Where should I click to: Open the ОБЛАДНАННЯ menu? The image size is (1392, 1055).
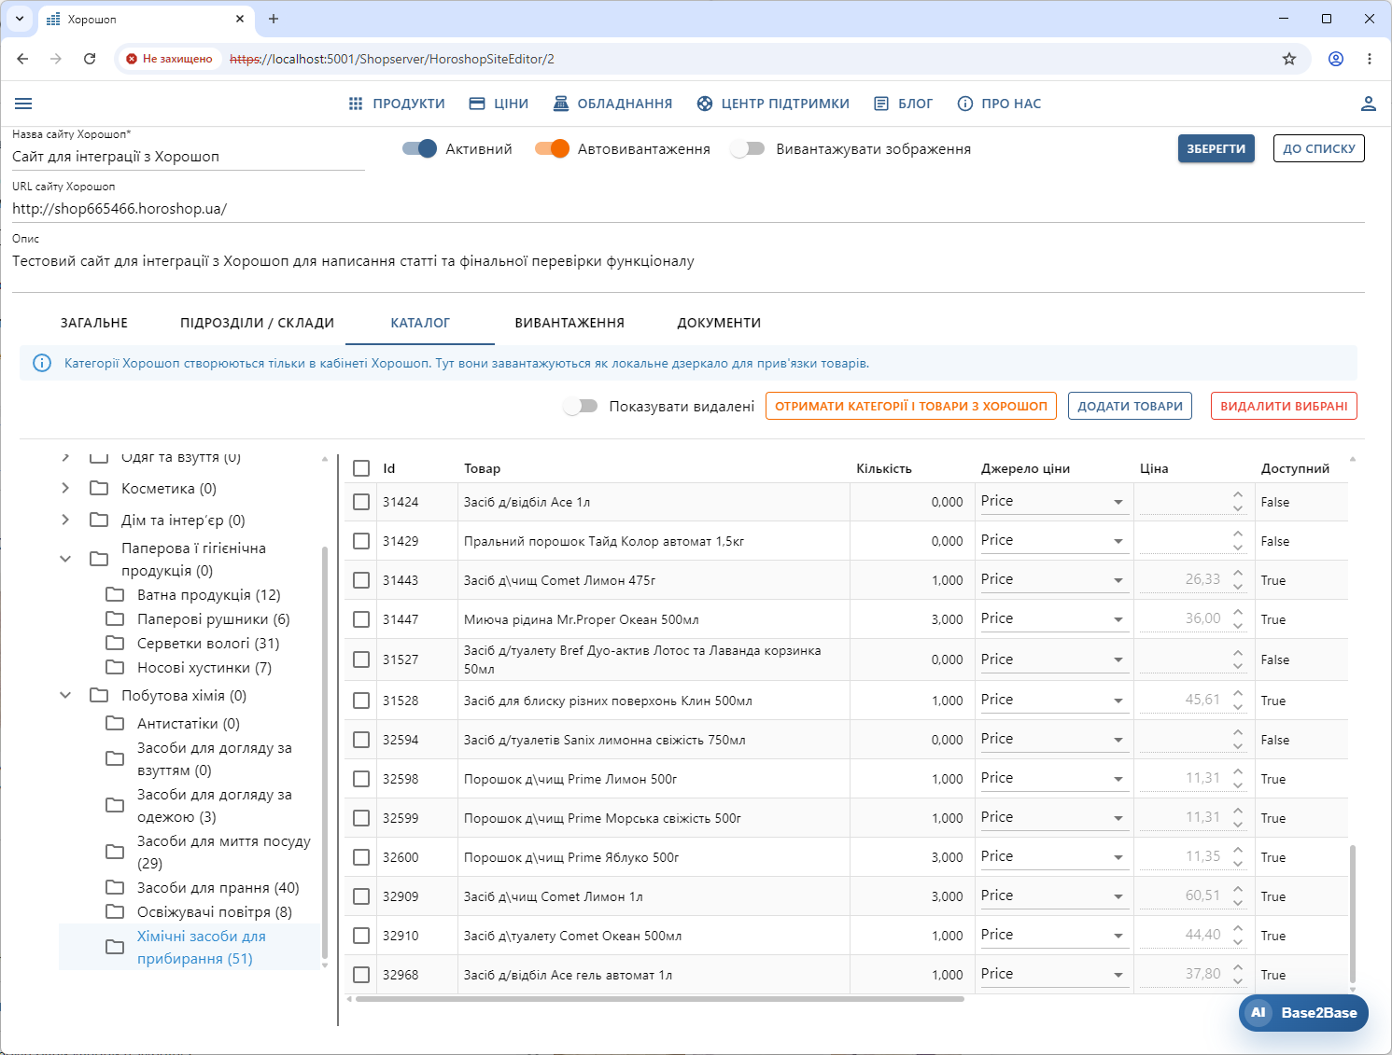[612, 104]
